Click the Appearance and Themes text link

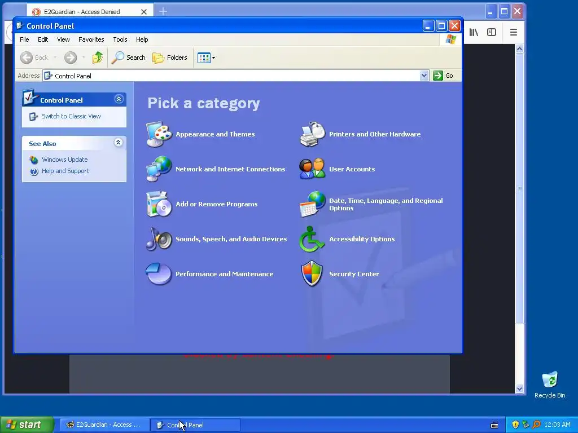(215, 134)
